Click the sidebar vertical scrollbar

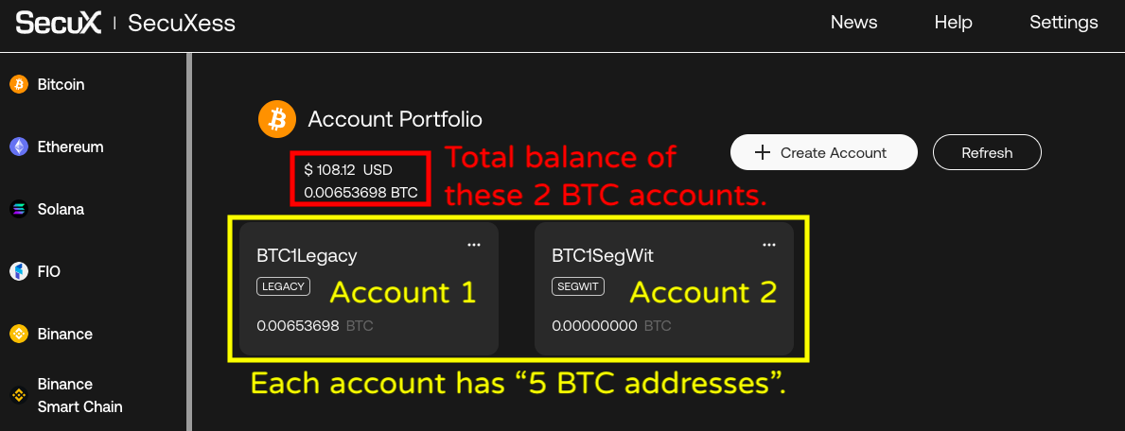pos(189,242)
